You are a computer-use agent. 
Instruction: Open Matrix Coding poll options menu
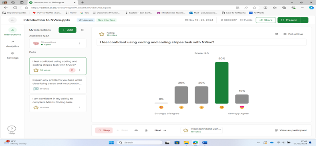tap(80, 107)
